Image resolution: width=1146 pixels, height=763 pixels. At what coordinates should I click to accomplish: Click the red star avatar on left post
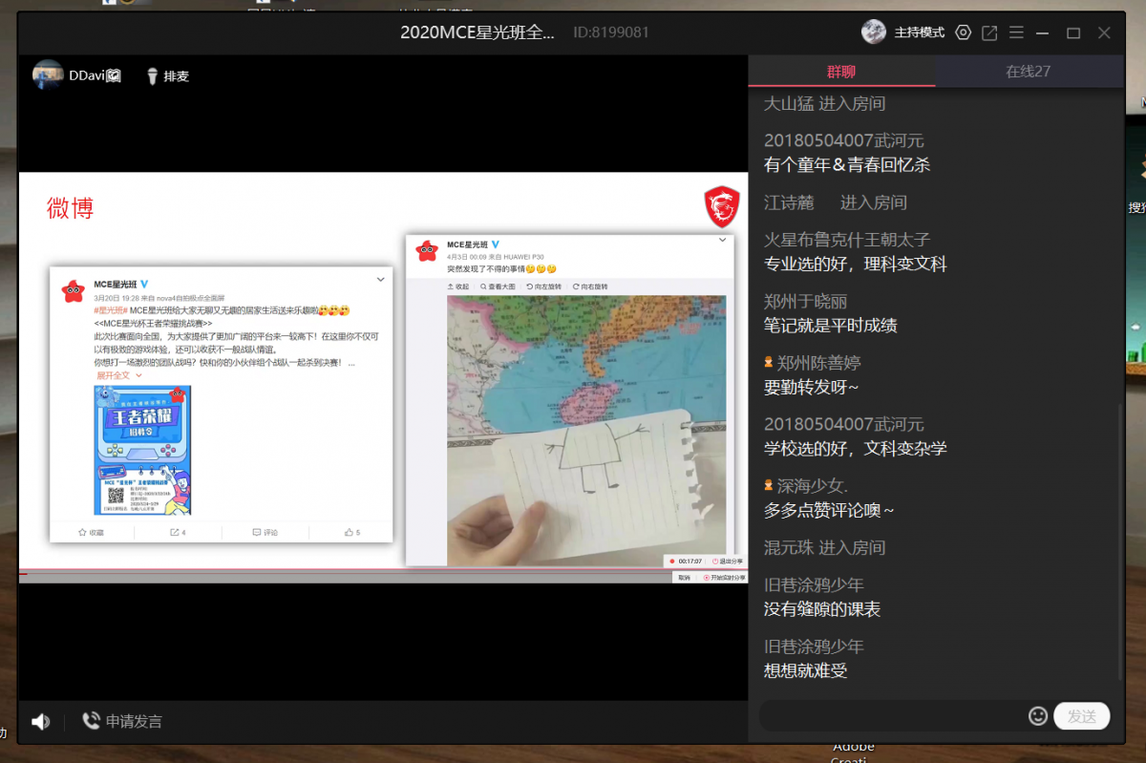click(x=73, y=291)
